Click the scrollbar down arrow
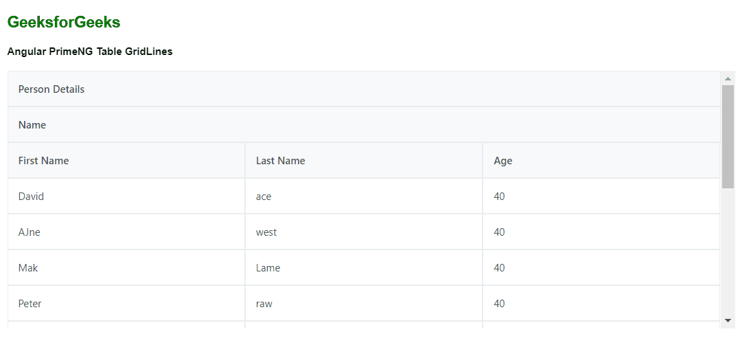Screen dimensions: 740x345 coord(728,320)
